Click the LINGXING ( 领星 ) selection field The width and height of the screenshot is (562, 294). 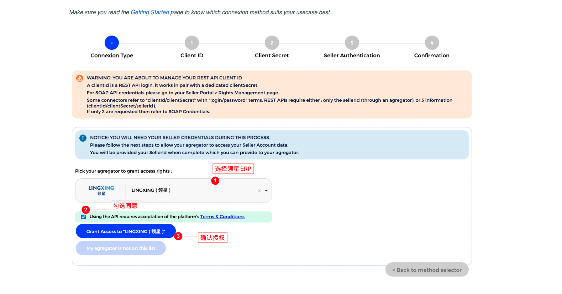pyautogui.click(x=173, y=190)
